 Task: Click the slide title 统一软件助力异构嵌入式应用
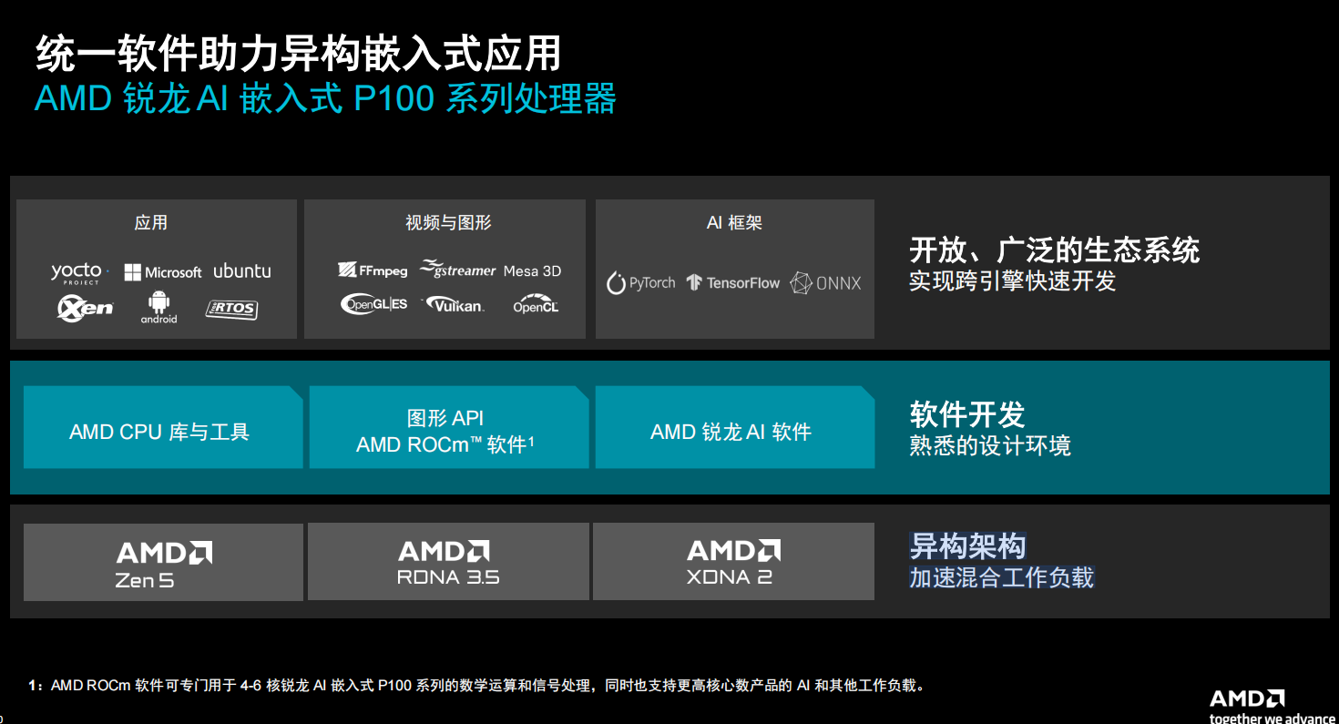(x=299, y=54)
